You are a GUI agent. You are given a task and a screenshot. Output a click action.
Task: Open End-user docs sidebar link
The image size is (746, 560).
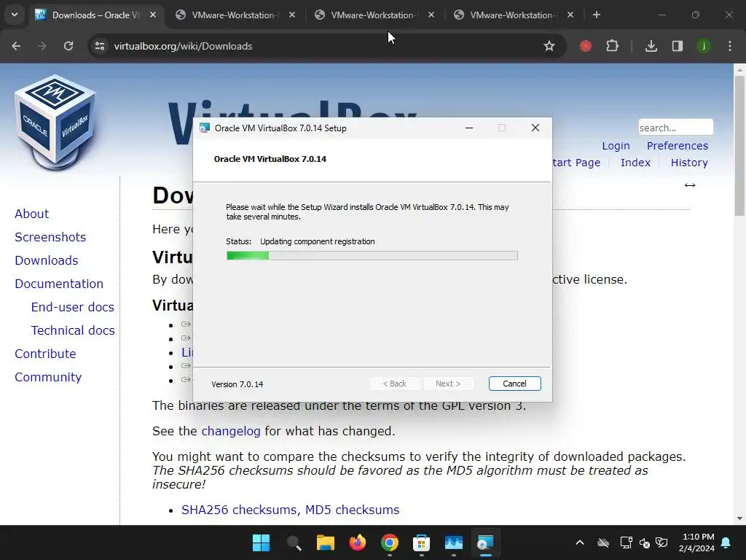coord(72,307)
